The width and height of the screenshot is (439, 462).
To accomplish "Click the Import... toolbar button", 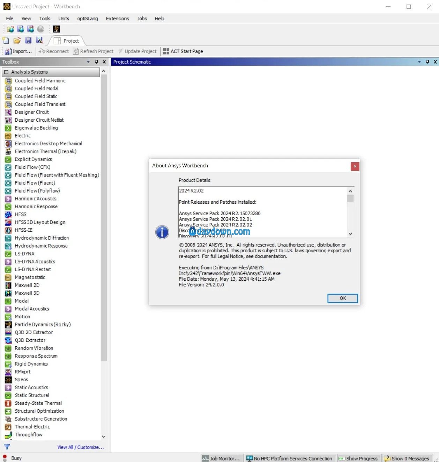I will pyautogui.click(x=18, y=51).
